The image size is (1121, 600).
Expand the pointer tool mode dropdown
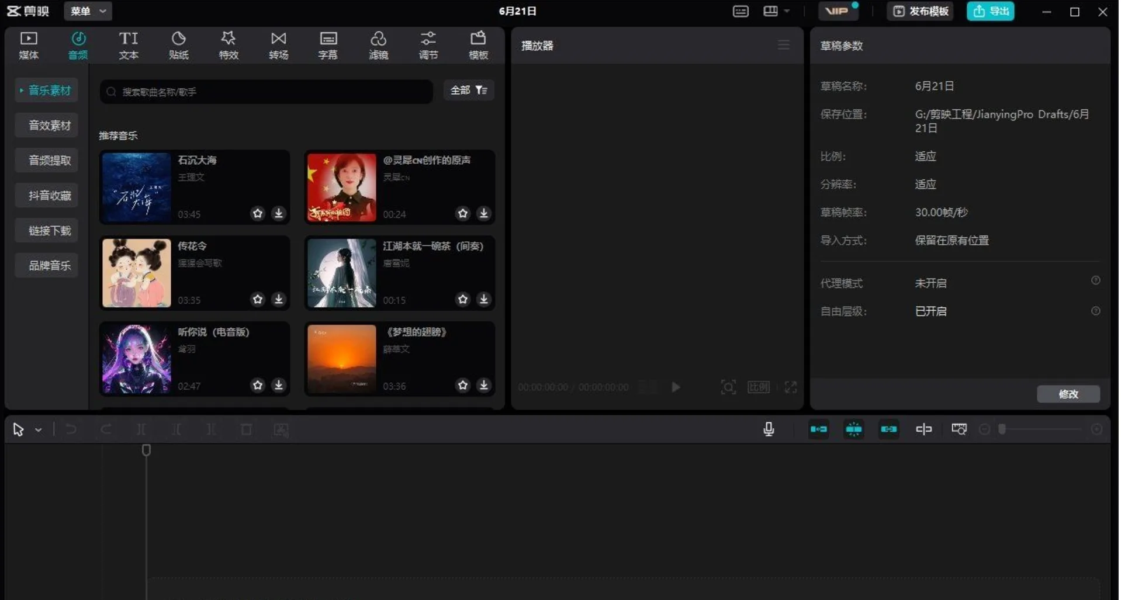pos(39,430)
